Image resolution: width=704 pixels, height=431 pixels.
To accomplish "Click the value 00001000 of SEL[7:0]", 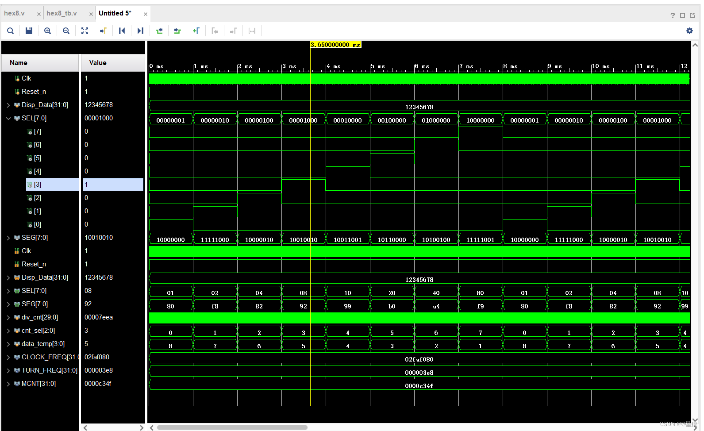I will point(99,118).
